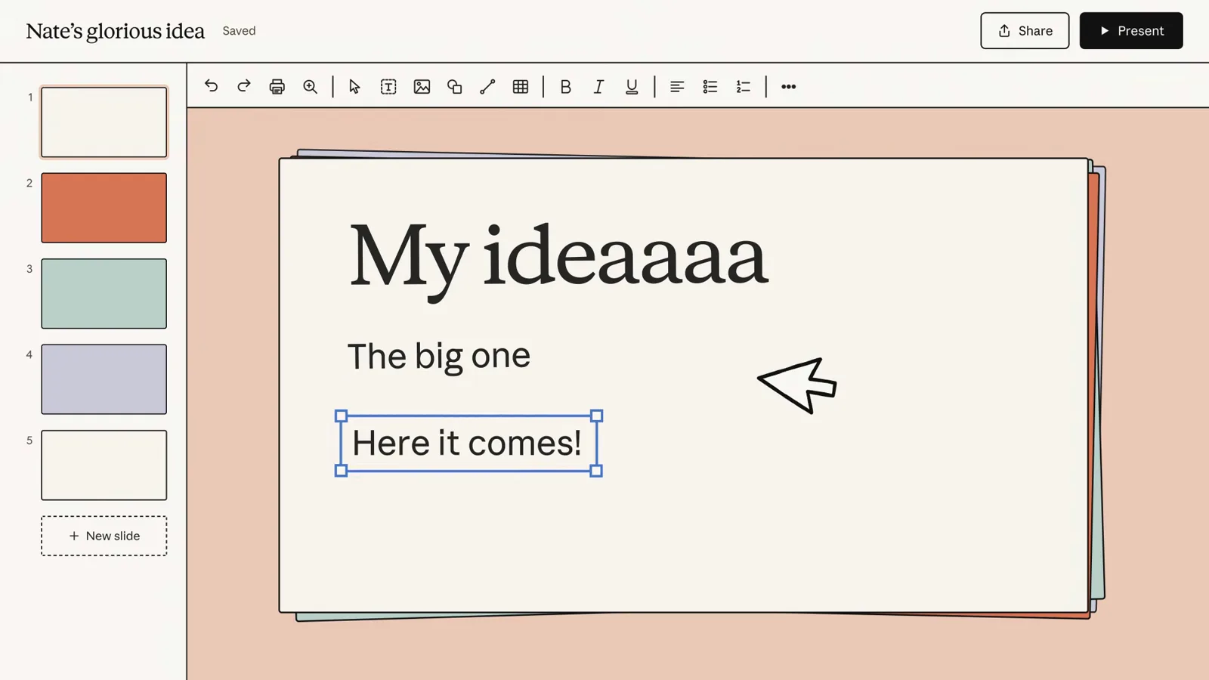Insert an image using picture icon
This screenshot has height=680, width=1209.
point(422,86)
